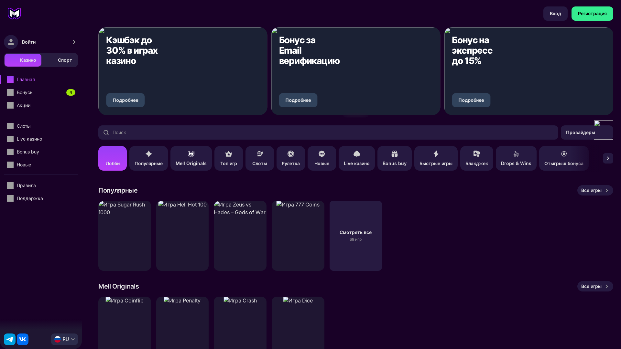Viewport: 621px width, 349px height.
Task: Click the Главная sidebar label
Action: coord(26,79)
